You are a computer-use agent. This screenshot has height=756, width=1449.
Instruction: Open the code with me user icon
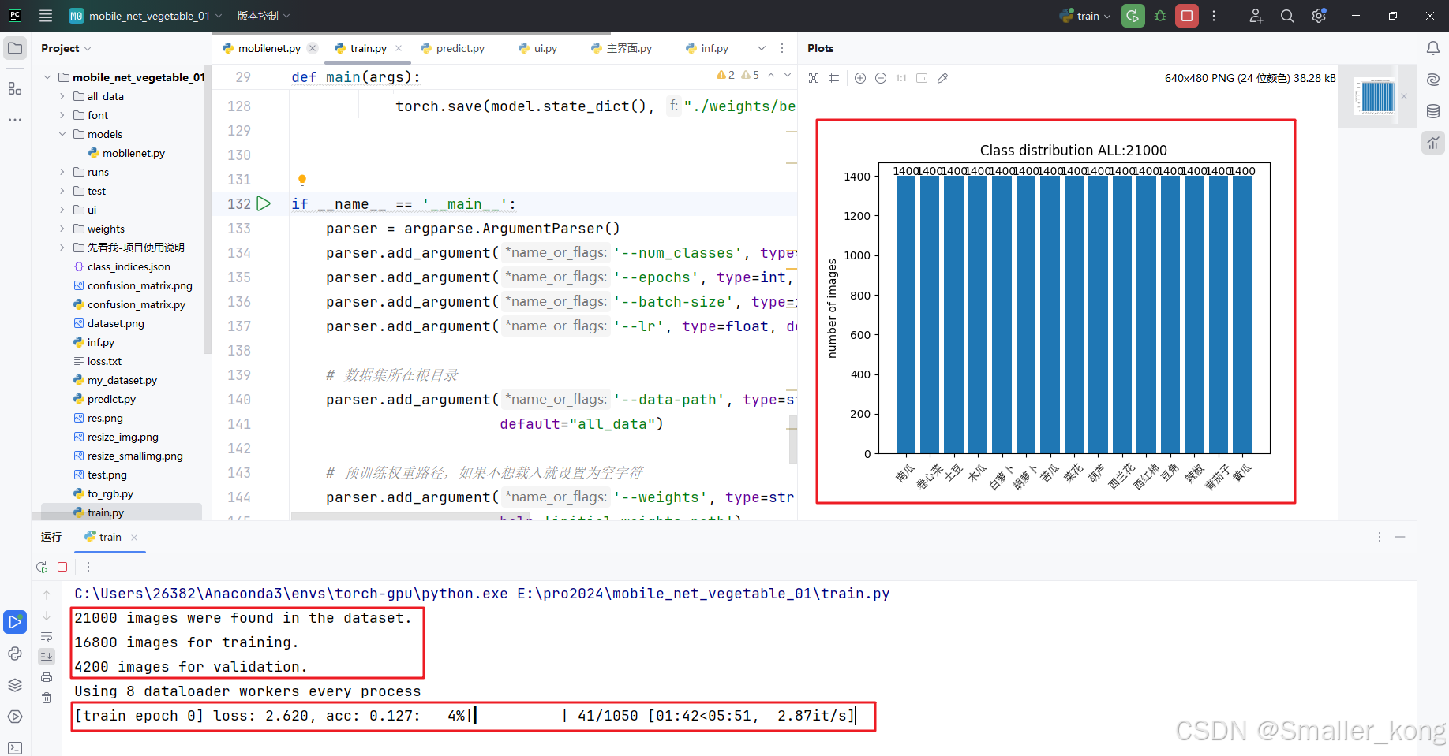coord(1256,16)
